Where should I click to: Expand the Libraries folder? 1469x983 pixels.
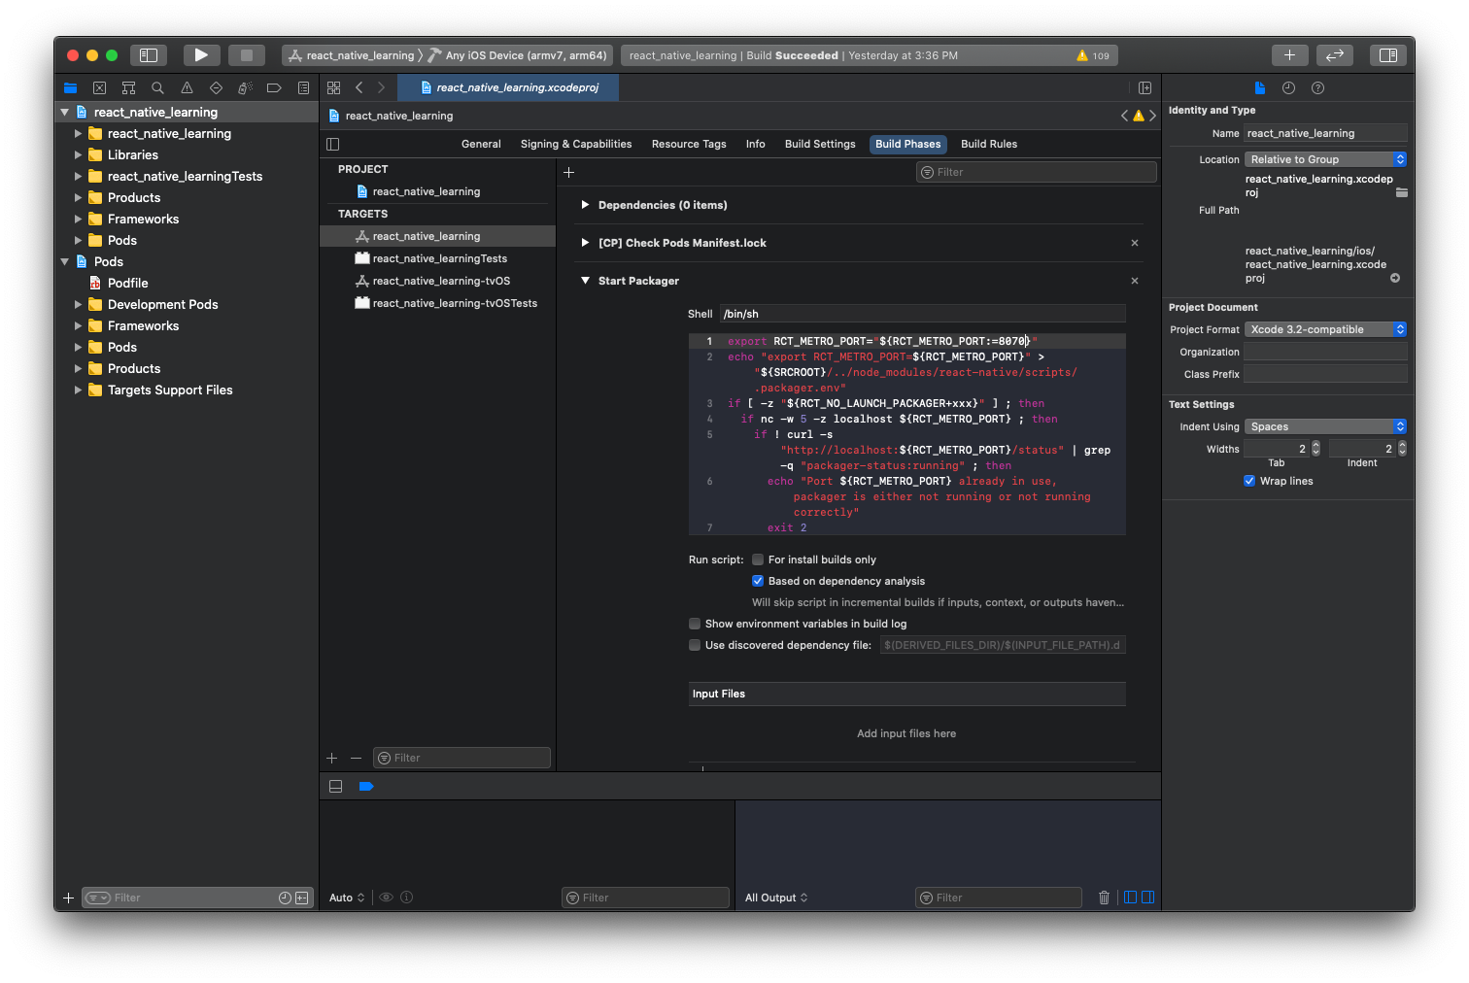point(78,154)
